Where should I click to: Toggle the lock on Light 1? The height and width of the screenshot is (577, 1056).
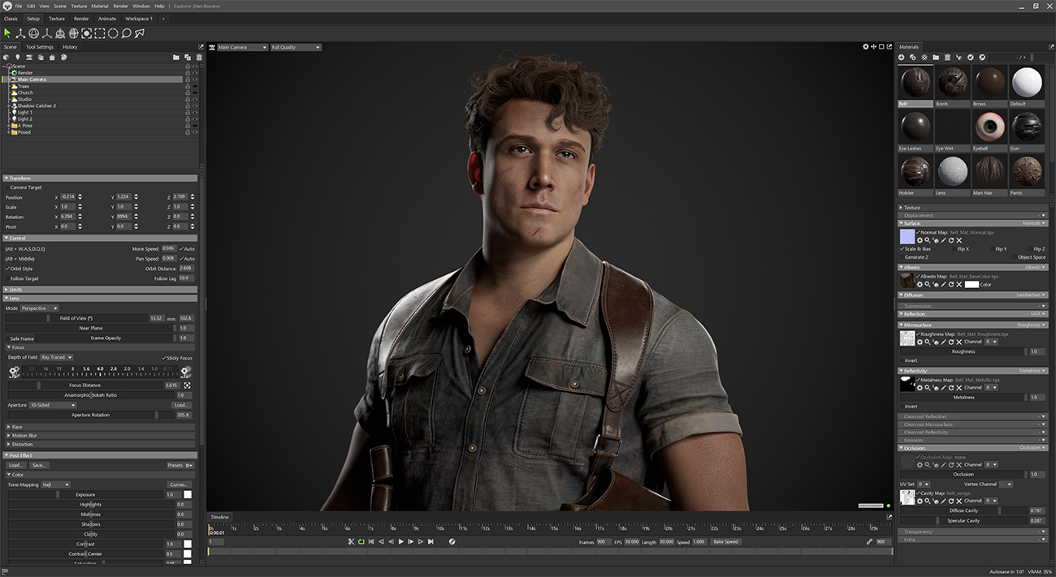tap(188, 113)
